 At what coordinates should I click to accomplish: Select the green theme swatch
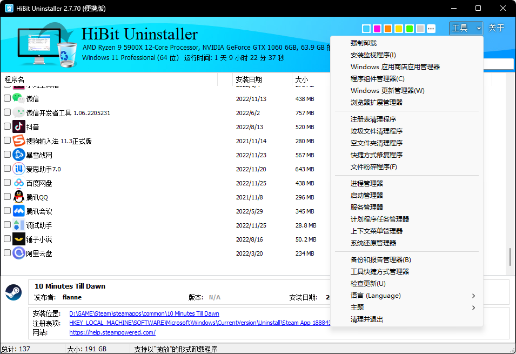[x=410, y=29]
